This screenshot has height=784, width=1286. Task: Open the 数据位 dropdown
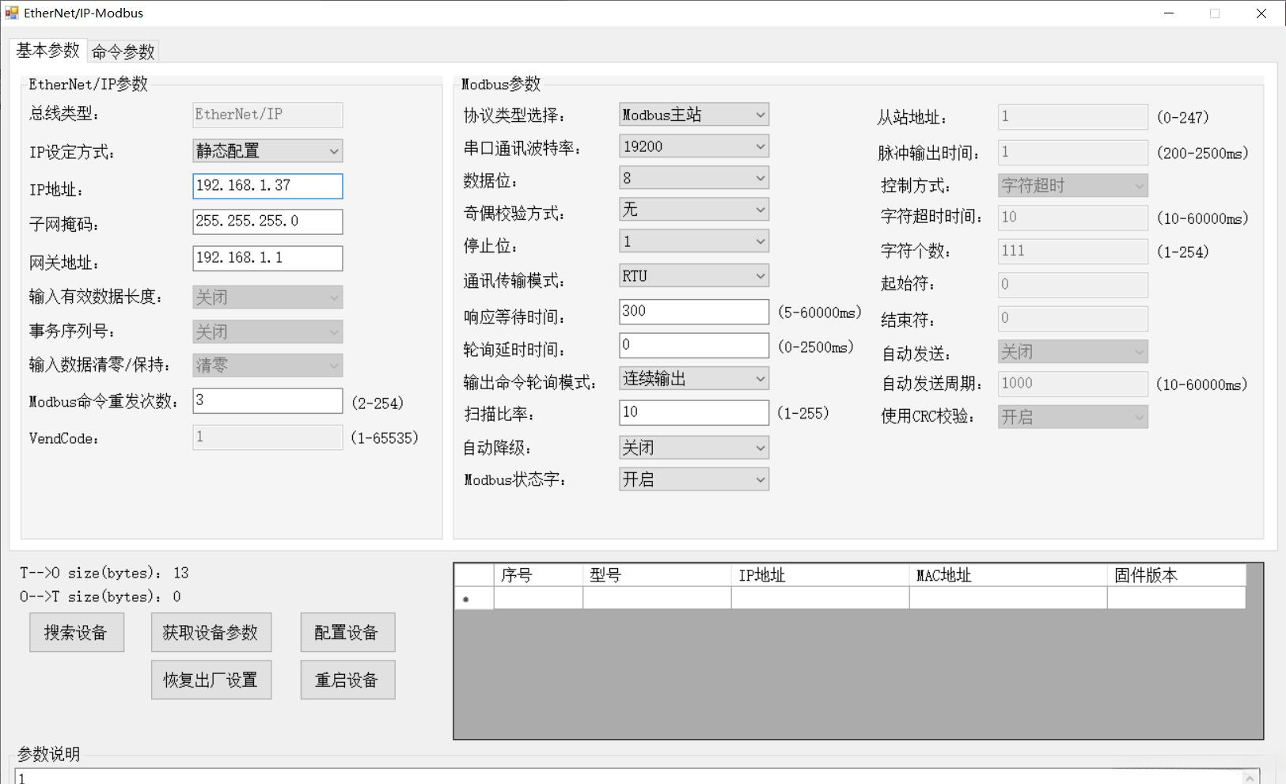pyautogui.click(x=694, y=178)
